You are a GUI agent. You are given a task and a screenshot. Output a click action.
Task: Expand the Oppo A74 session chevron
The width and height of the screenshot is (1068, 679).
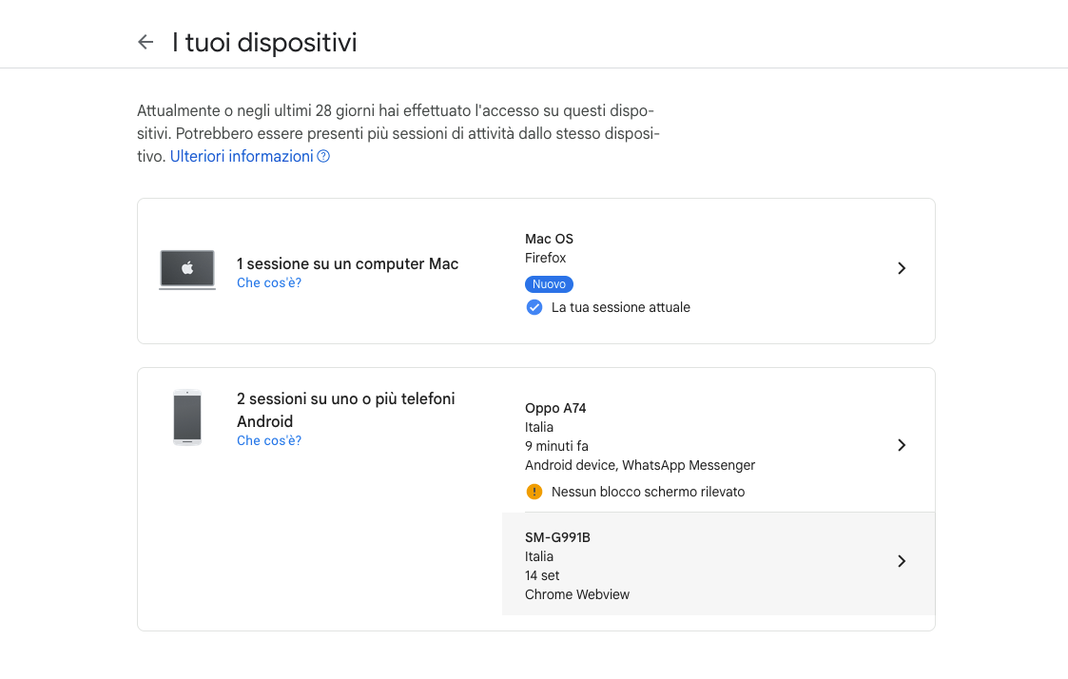pos(902,445)
